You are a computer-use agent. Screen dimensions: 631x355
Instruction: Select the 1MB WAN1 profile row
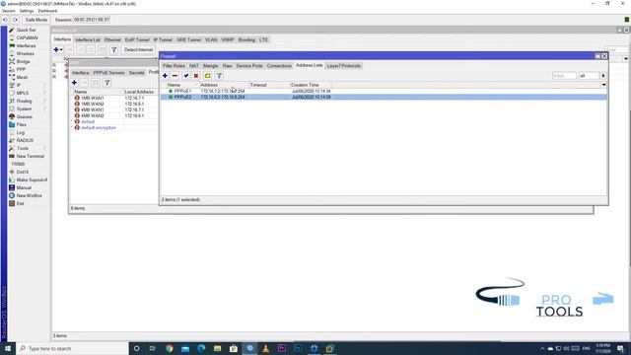[x=114, y=98]
